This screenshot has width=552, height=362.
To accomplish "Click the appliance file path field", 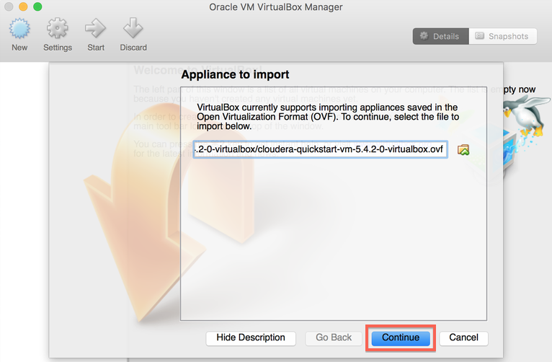I will pyautogui.click(x=321, y=150).
